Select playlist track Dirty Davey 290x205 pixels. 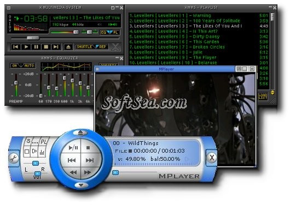point(199,37)
